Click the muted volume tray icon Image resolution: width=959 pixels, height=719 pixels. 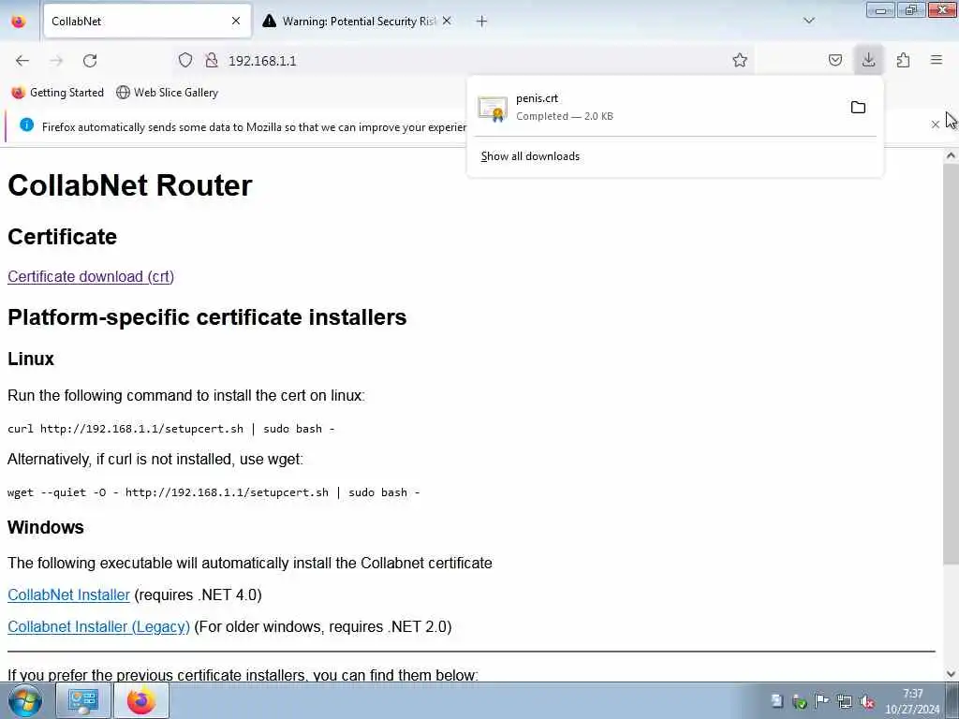[866, 701]
